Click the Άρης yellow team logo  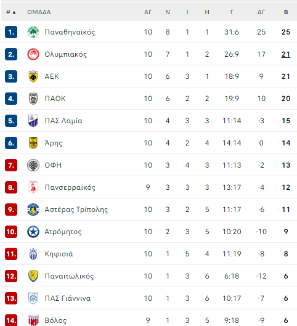point(33,143)
